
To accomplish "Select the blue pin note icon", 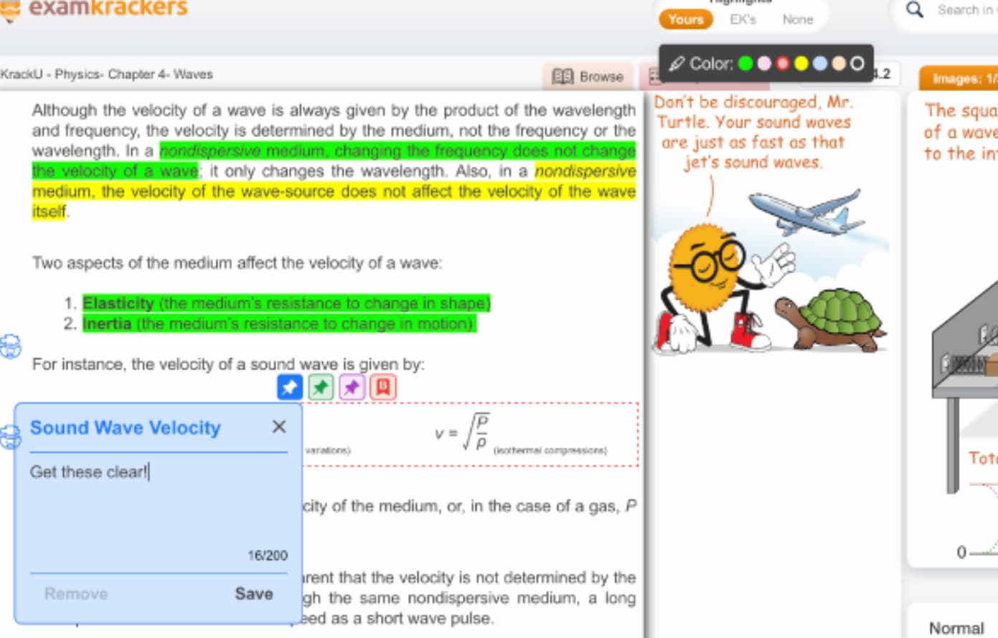I will click(290, 387).
